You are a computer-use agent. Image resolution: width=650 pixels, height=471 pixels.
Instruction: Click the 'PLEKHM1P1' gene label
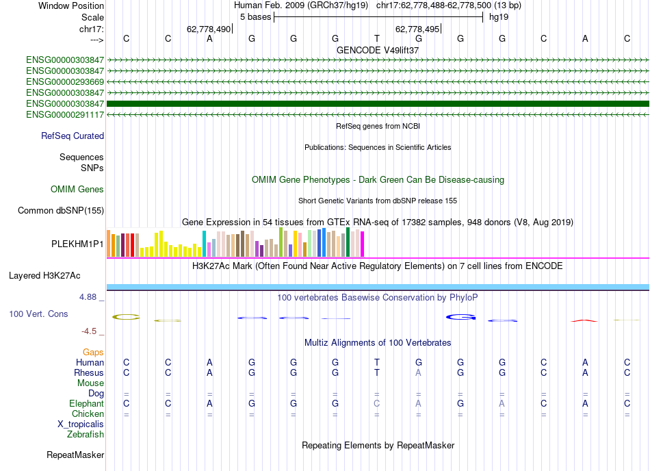[77, 244]
